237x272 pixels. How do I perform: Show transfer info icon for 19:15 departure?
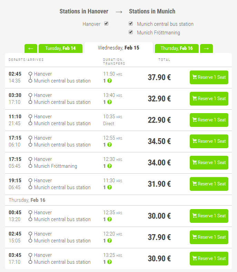pyautogui.click(x=109, y=187)
